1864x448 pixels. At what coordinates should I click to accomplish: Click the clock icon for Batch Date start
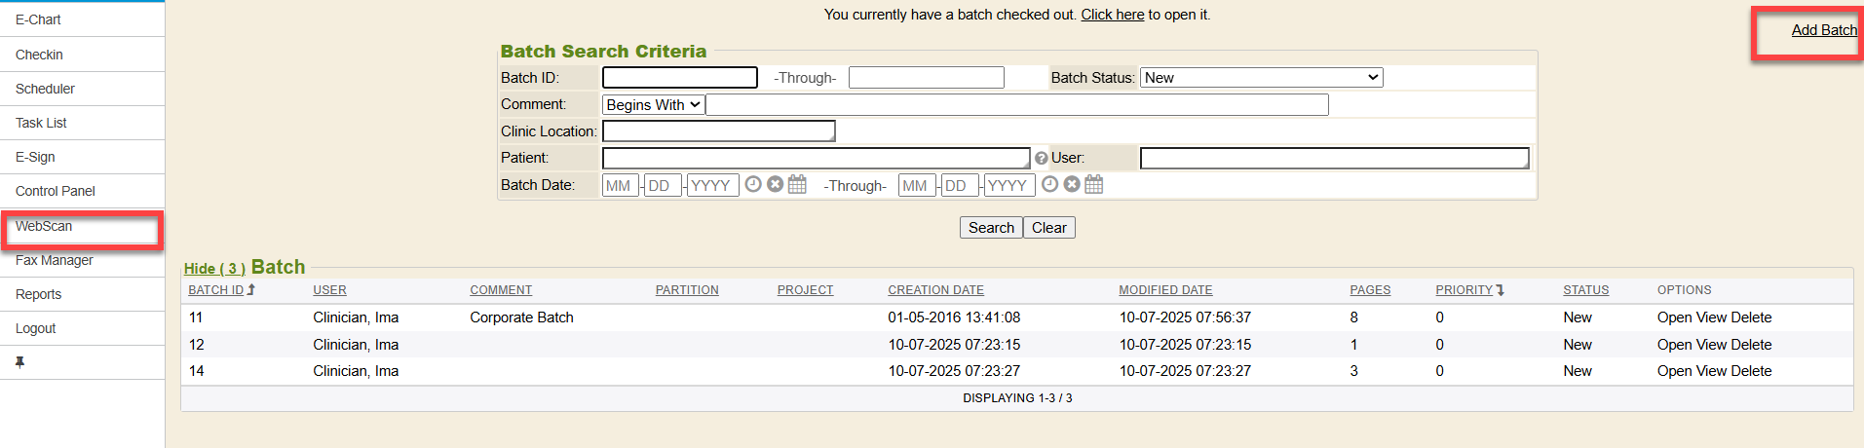[x=753, y=184]
